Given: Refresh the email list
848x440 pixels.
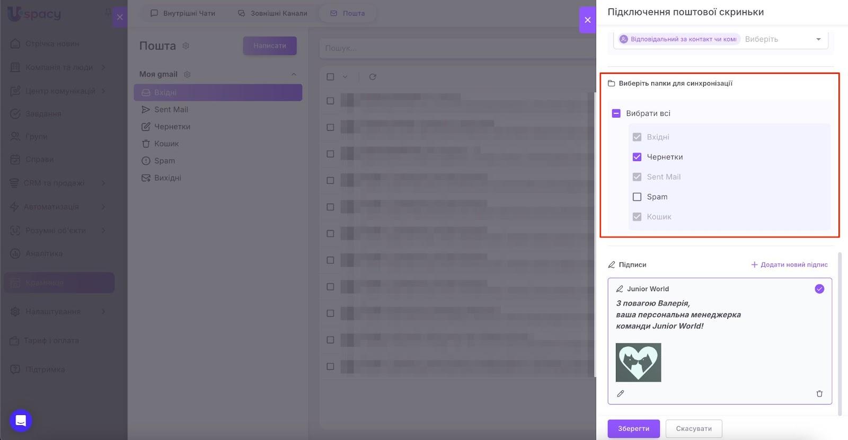Looking at the screenshot, I should 373,77.
